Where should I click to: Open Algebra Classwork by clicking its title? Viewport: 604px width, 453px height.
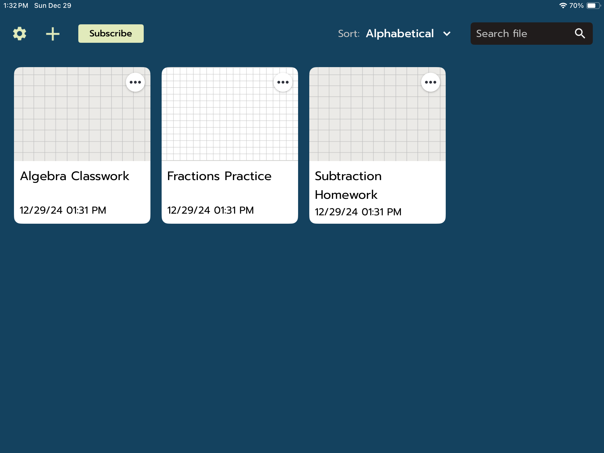click(x=75, y=176)
